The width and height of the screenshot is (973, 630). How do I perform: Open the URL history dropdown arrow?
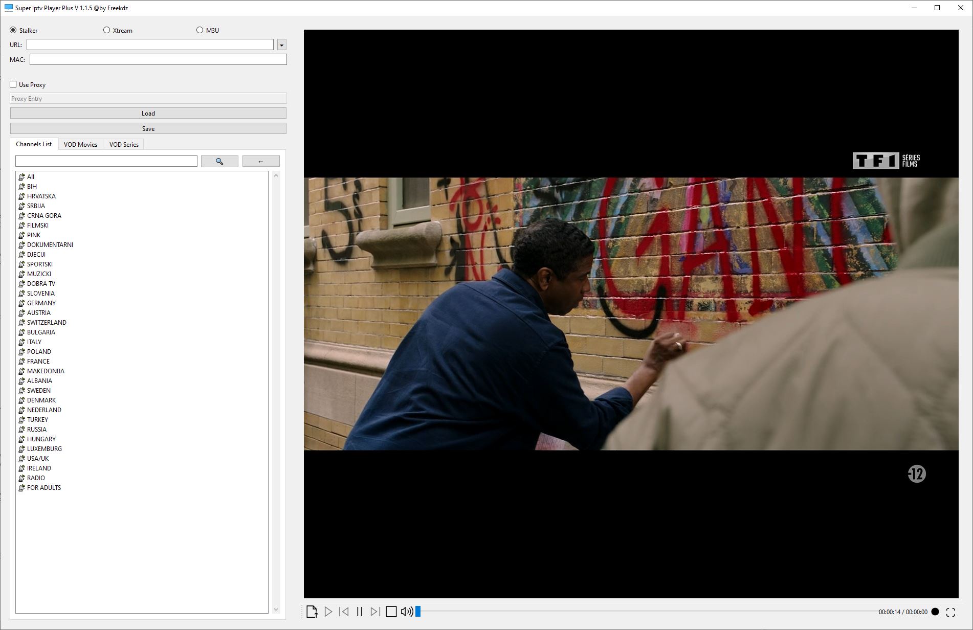click(x=281, y=45)
